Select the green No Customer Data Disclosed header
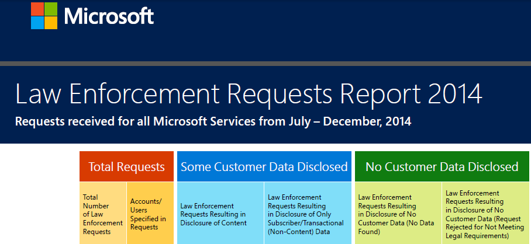Viewport: 531px width, 244px height. (x=442, y=167)
